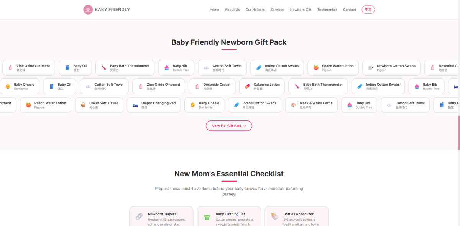Image resolution: width=460 pixels, height=226 pixels.
Task: Click the View Full Gift Pack button
Action: pos(229,125)
